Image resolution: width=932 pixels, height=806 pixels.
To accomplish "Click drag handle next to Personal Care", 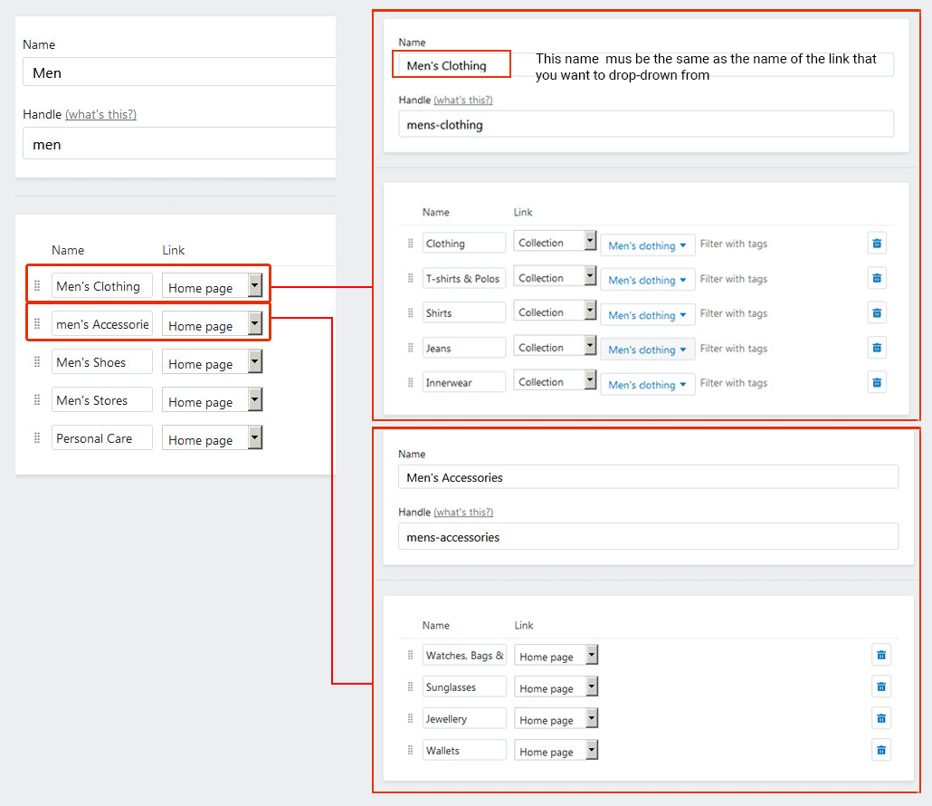I will (37, 438).
